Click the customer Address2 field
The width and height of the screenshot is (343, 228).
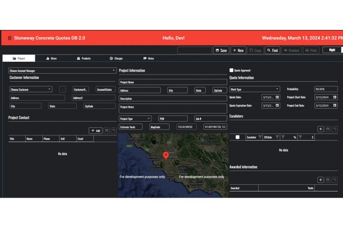(x=94, y=98)
